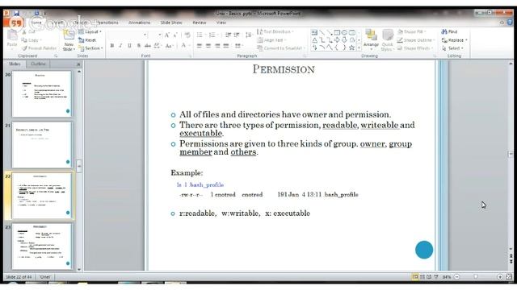
Task: Open the Layout dropdown
Action: [x=90, y=32]
